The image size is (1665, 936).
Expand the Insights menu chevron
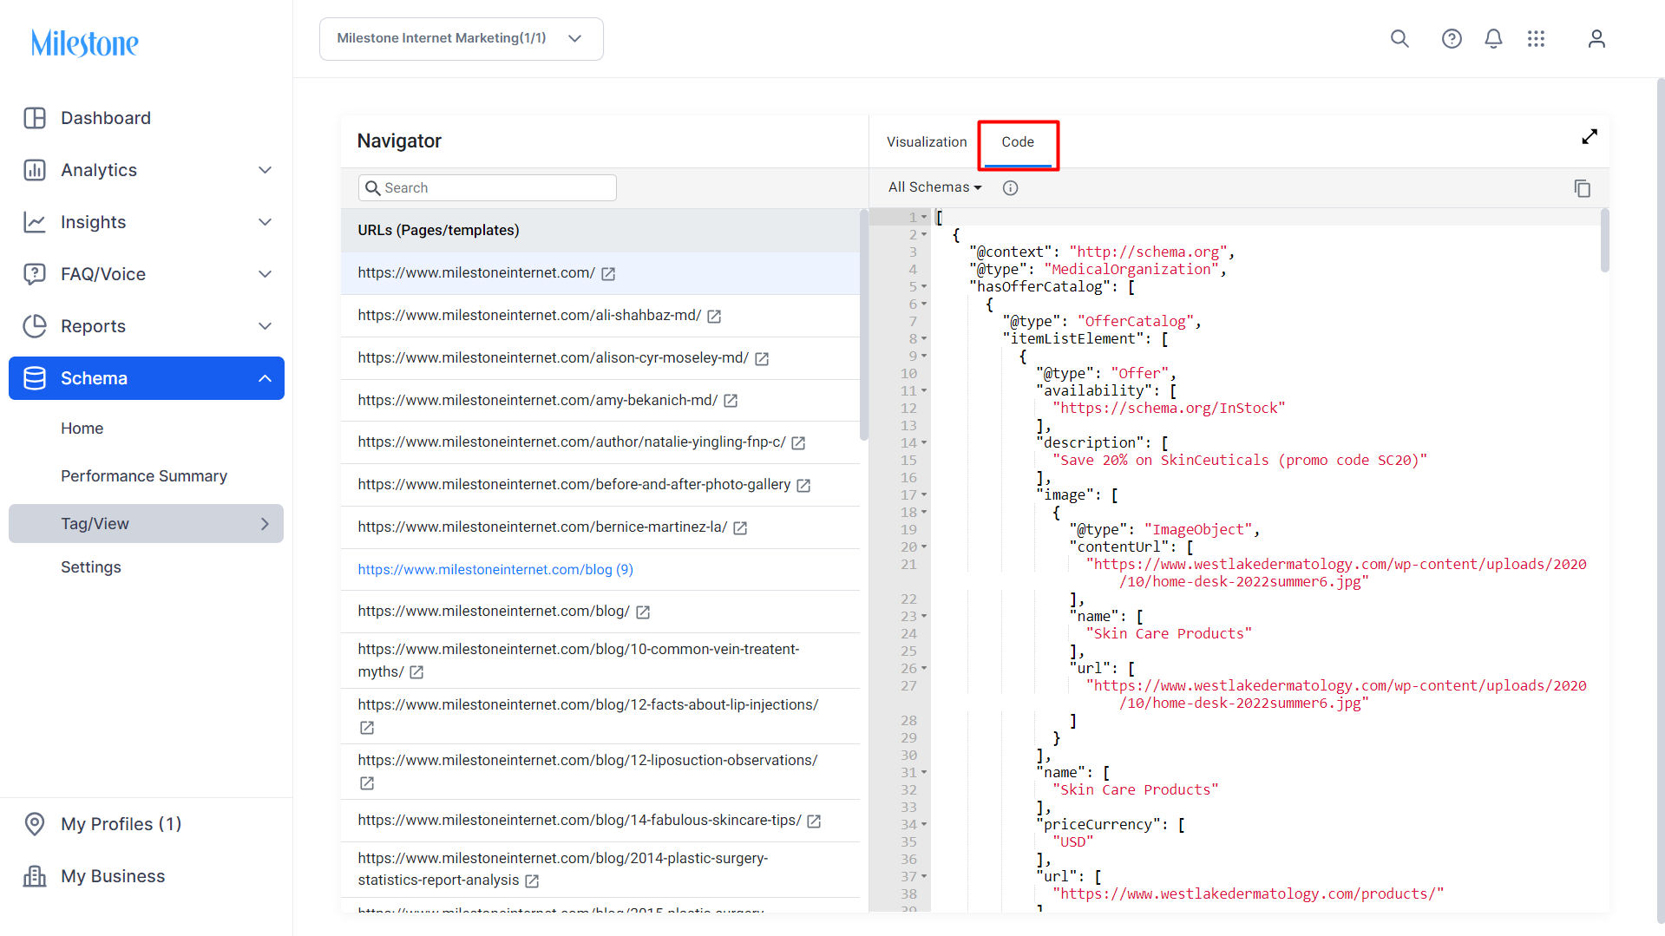coord(265,222)
